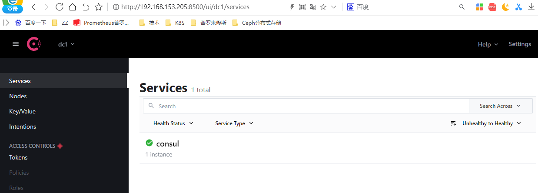Open the Help dropdown menu
The height and width of the screenshot is (193, 538).
(x=488, y=44)
